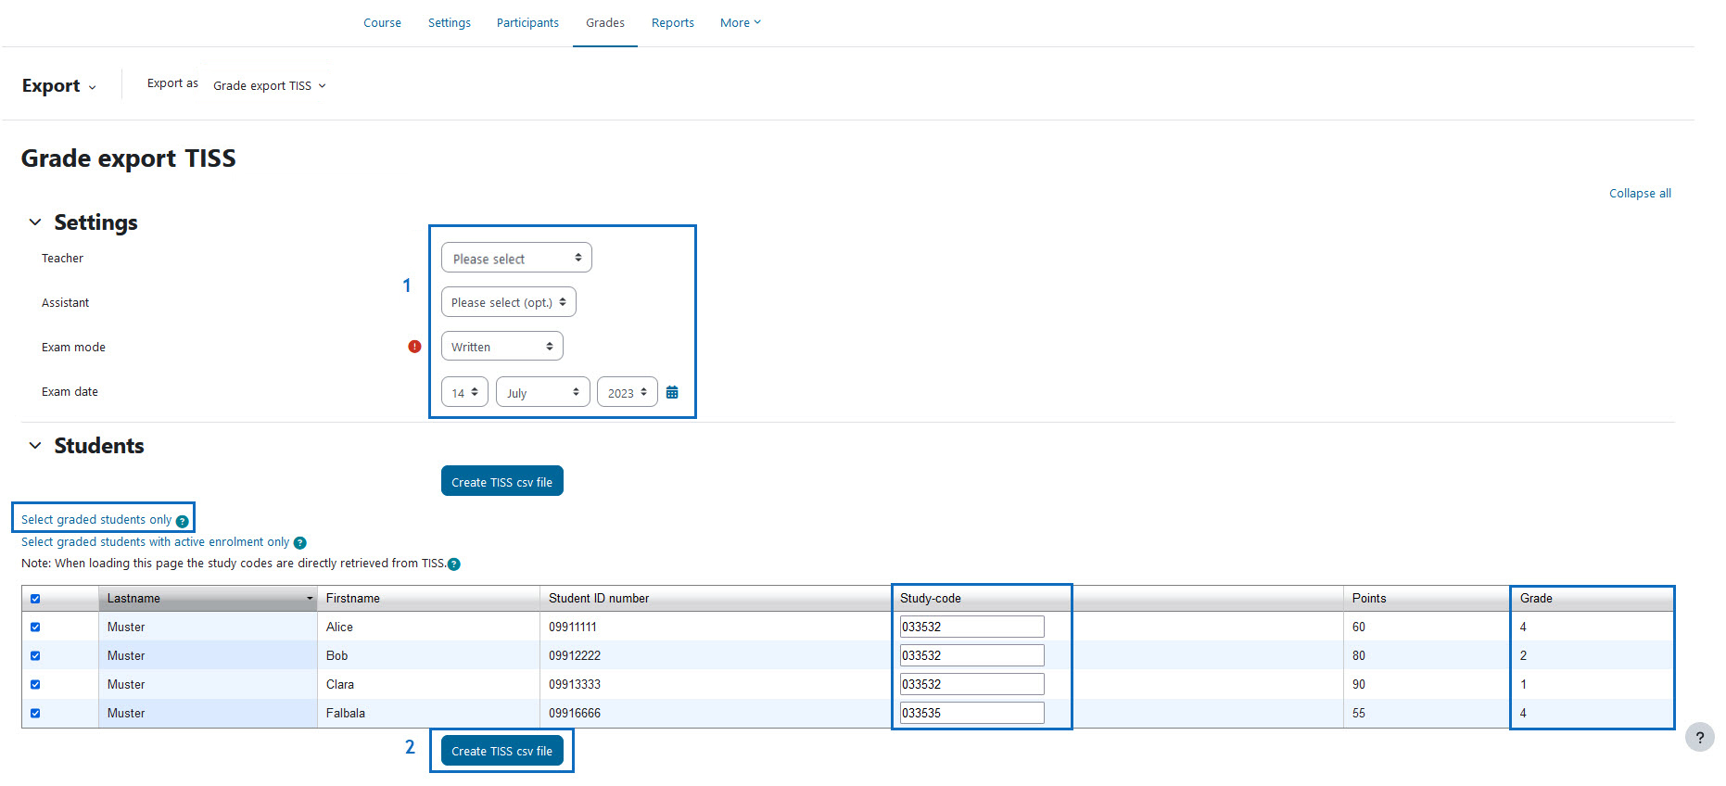Click the study-code field with 033535

pyautogui.click(x=971, y=713)
